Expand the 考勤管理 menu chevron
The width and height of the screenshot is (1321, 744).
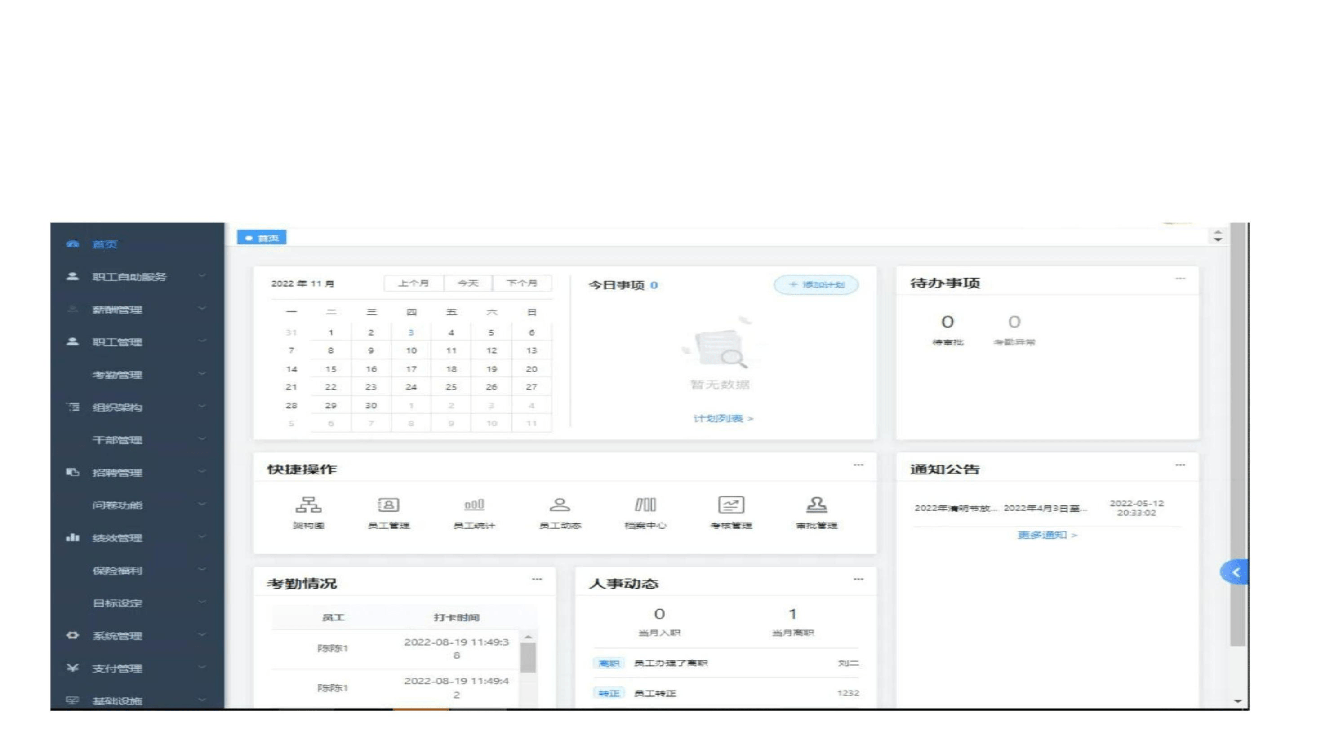coord(202,374)
